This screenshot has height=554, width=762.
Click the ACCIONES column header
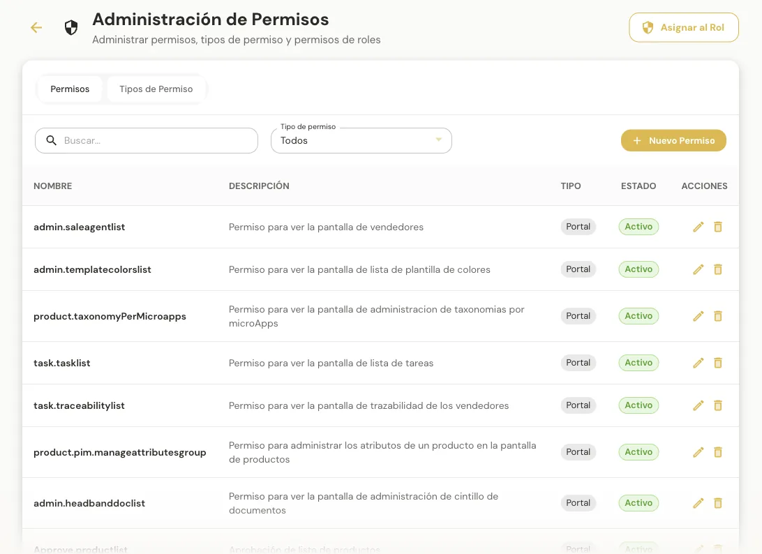coord(704,186)
